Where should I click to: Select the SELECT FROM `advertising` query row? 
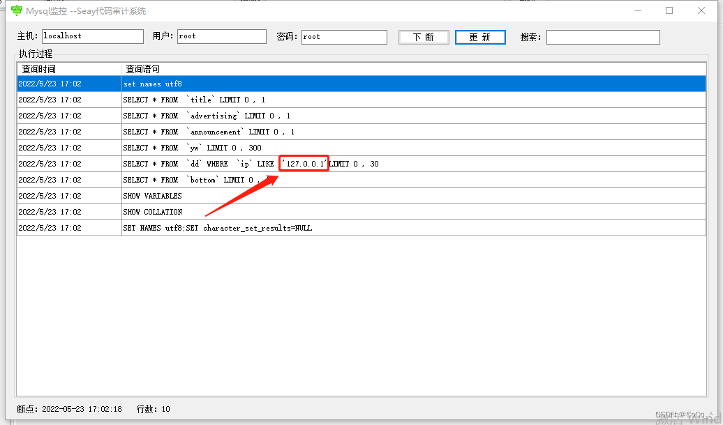361,116
